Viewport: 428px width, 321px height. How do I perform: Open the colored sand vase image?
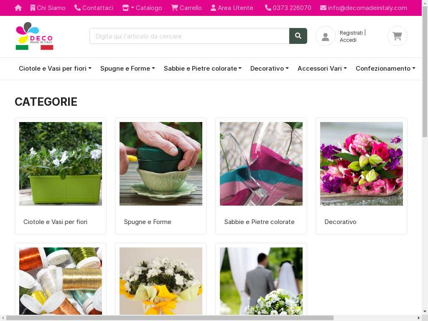pyautogui.click(x=261, y=164)
